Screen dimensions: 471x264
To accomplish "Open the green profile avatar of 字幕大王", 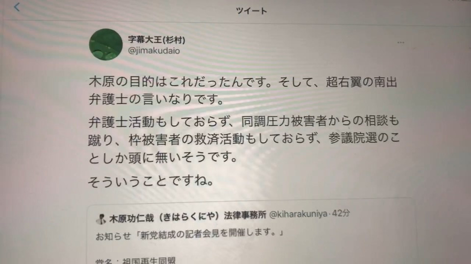I will tap(106, 44).
